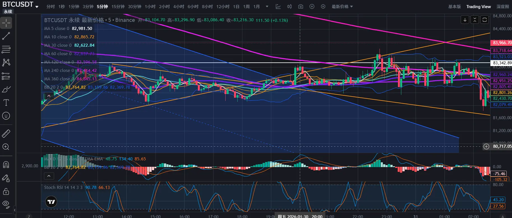Switch to the 6小时 interval
The image size is (512, 218).
(x=193, y=6)
